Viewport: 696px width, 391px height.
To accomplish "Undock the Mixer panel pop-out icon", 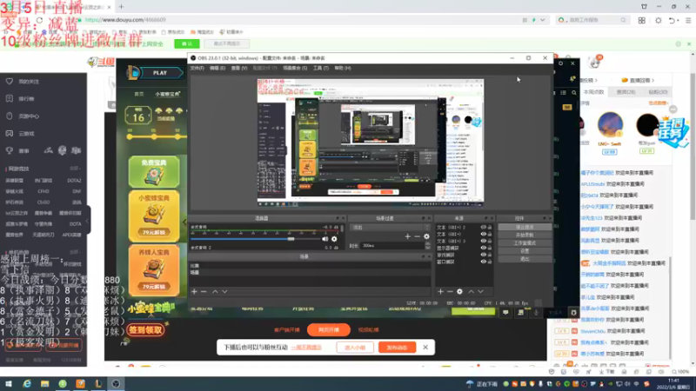I will [338, 219].
